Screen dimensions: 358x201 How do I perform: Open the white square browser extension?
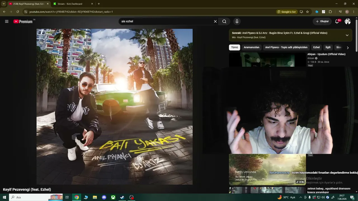pyautogui.click(x=324, y=12)
